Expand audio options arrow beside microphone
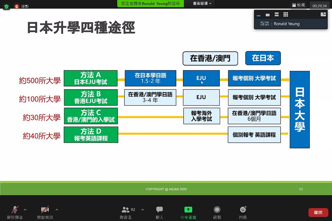This screenshot has height=221, width=332. (25, 210)
